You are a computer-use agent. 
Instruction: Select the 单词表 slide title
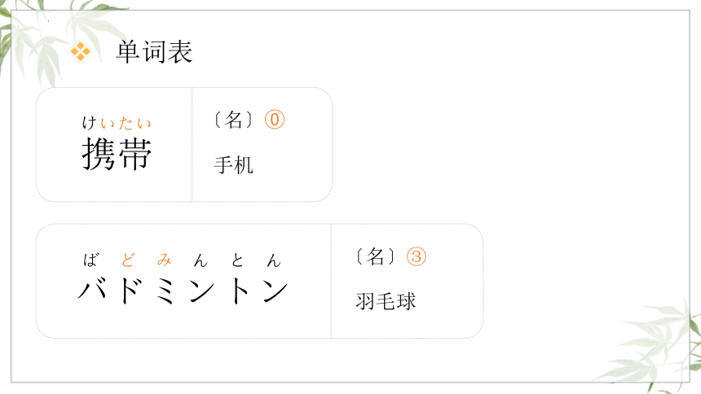[154, 51]
